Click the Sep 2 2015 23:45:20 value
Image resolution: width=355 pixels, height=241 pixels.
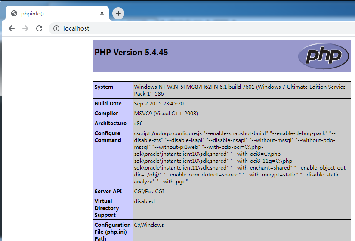click(x=159, y=104)
